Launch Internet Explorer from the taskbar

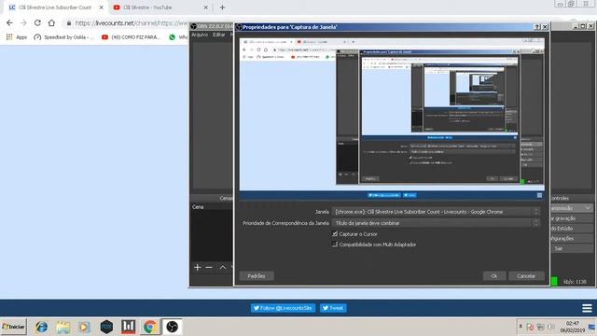coord(41,327)
